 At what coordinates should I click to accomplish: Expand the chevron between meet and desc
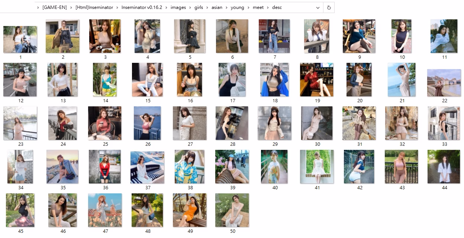click(268, 7)
